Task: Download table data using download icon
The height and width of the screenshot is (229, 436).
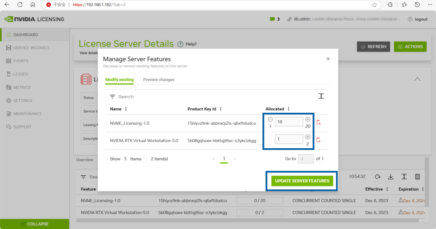Action: click(391, 176)
